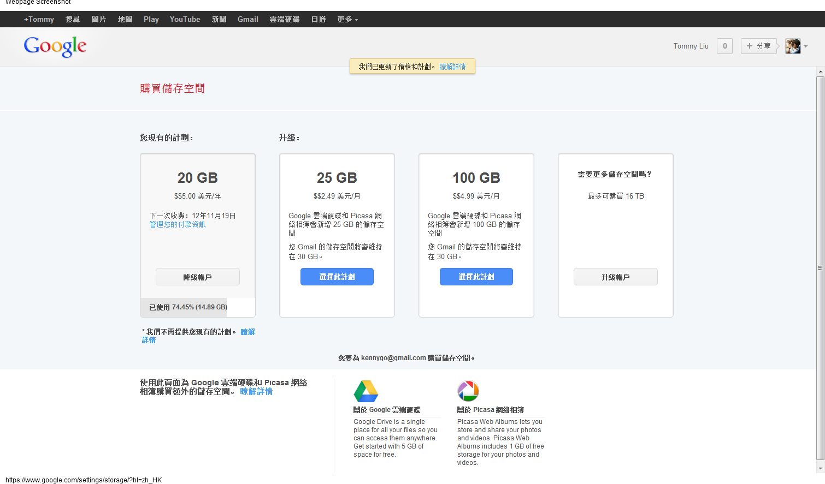Image resolution: width=825 pixels, height=484 pixels.
Task: Click the 最多可購買 16 TB text
Action: click(x=616, y=196)
